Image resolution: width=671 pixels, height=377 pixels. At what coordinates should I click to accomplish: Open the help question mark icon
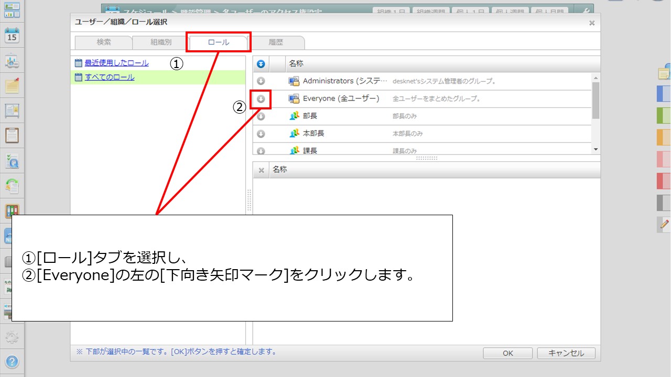pos(12,361)
